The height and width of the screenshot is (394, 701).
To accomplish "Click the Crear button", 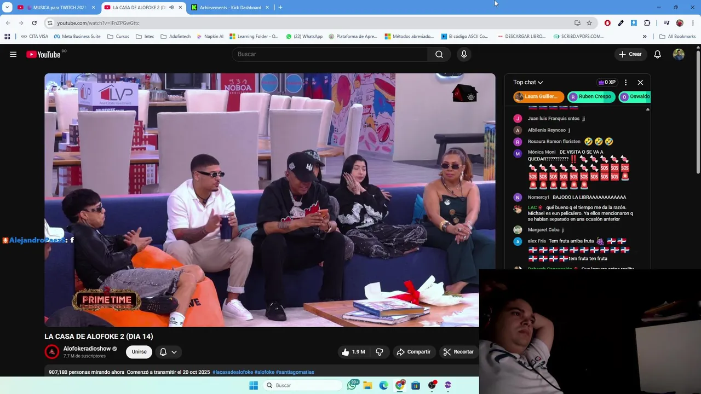I will 630,54.
